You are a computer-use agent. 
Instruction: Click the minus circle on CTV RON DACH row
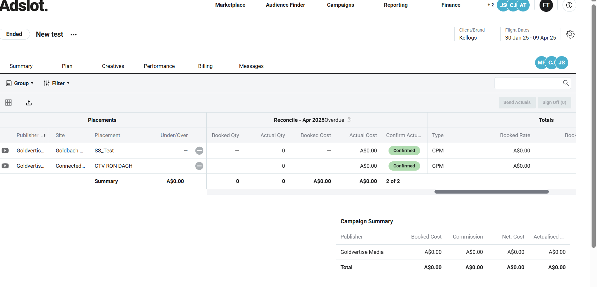click(x=199, y=166)
